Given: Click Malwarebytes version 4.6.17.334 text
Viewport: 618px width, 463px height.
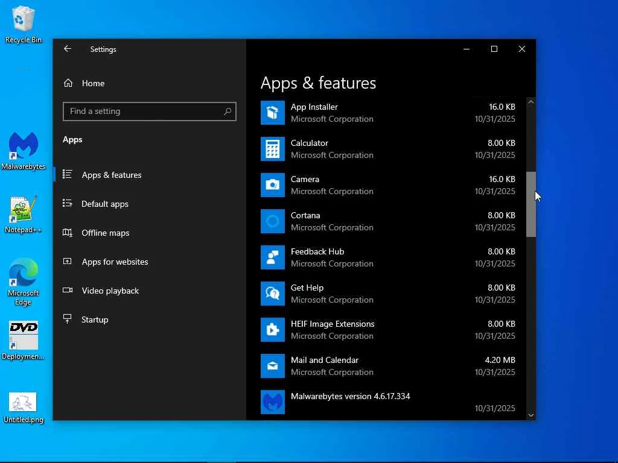Looking at the screenshot, I should [x=351, y=396].
